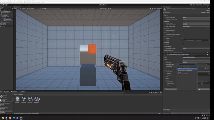
Task: Toggle Transparent Receive Shadows checkbox
Action: [183, 34]
